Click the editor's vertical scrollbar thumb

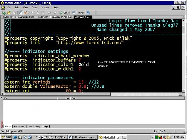[x=183, y=29]
